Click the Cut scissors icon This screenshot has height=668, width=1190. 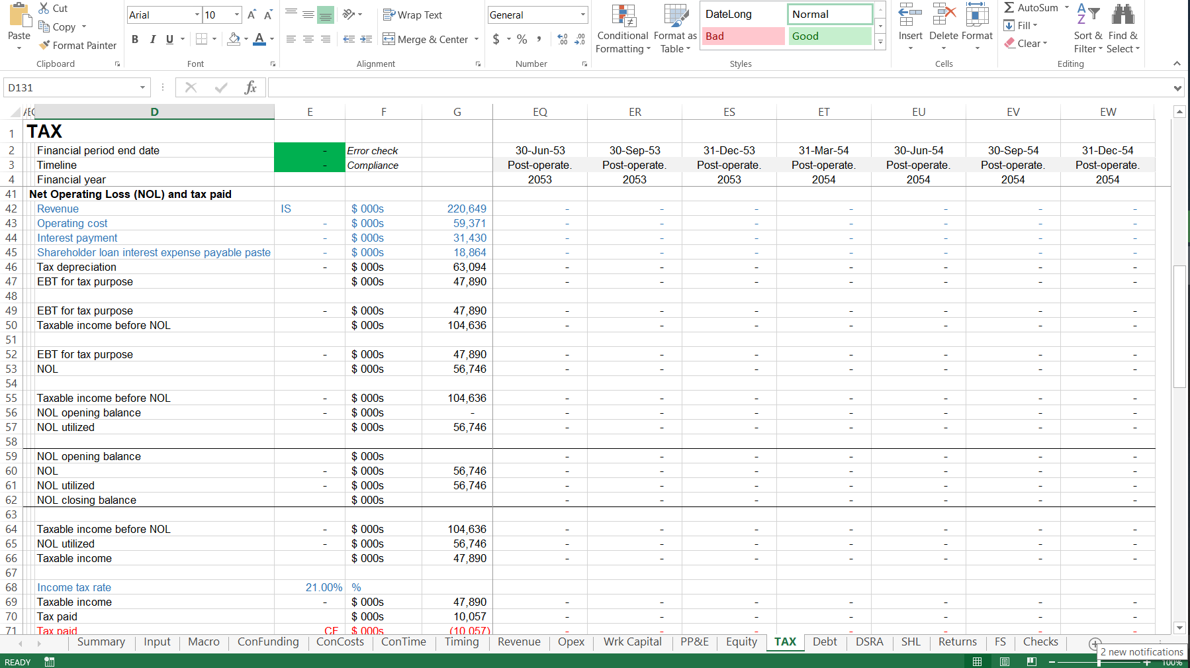44,8
